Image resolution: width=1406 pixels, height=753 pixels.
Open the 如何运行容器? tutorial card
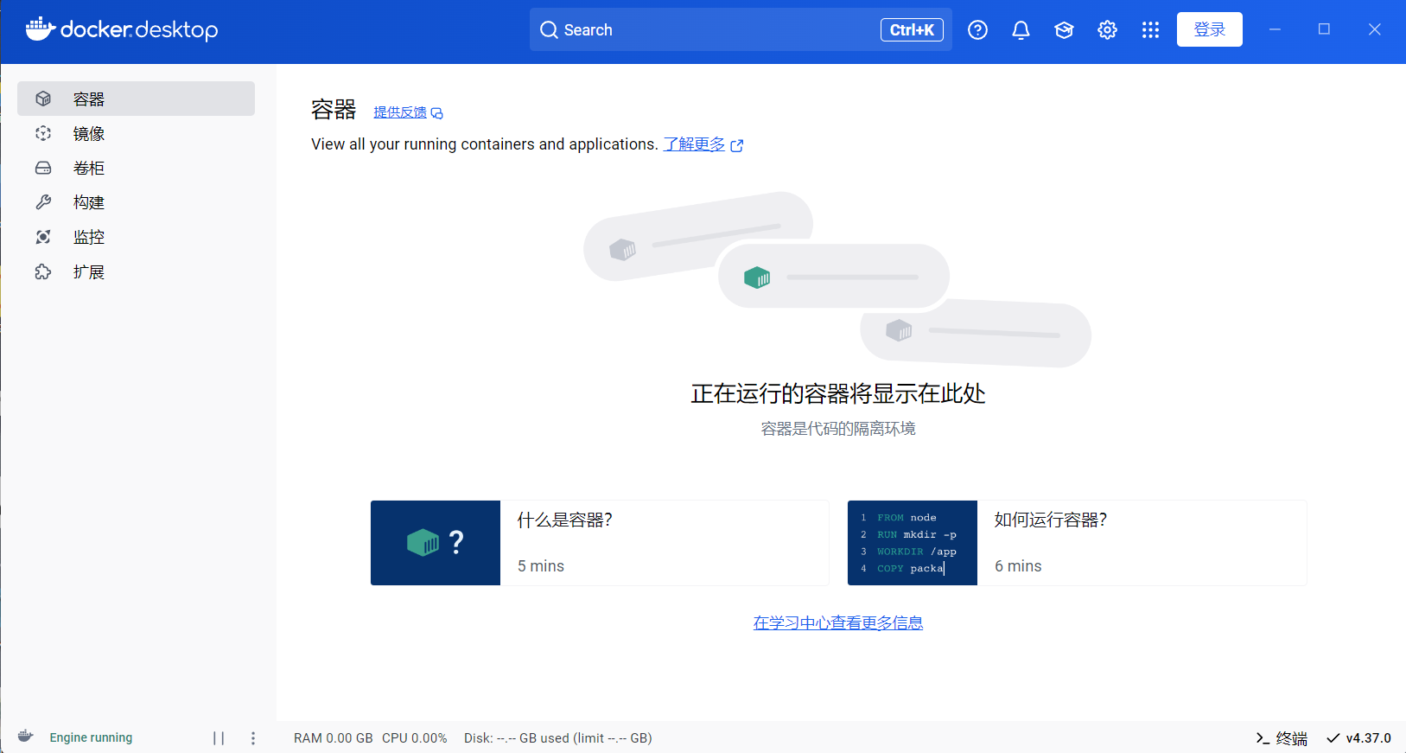click(x=1076, y=543)
